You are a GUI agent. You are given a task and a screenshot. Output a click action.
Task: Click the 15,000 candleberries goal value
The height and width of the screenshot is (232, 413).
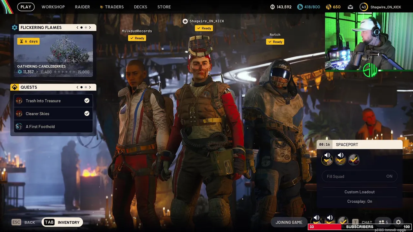coord(83,72)
